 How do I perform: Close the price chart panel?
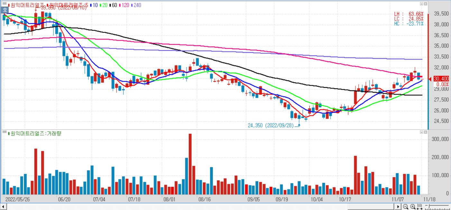(x=426, y=4)
